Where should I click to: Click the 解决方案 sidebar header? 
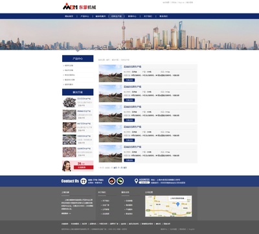[78, 92]
